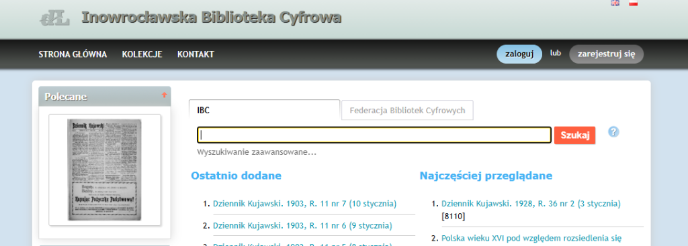Click the view count [8110]
Viewport: 688px width, 246px height.
click(x=454, y=217)
